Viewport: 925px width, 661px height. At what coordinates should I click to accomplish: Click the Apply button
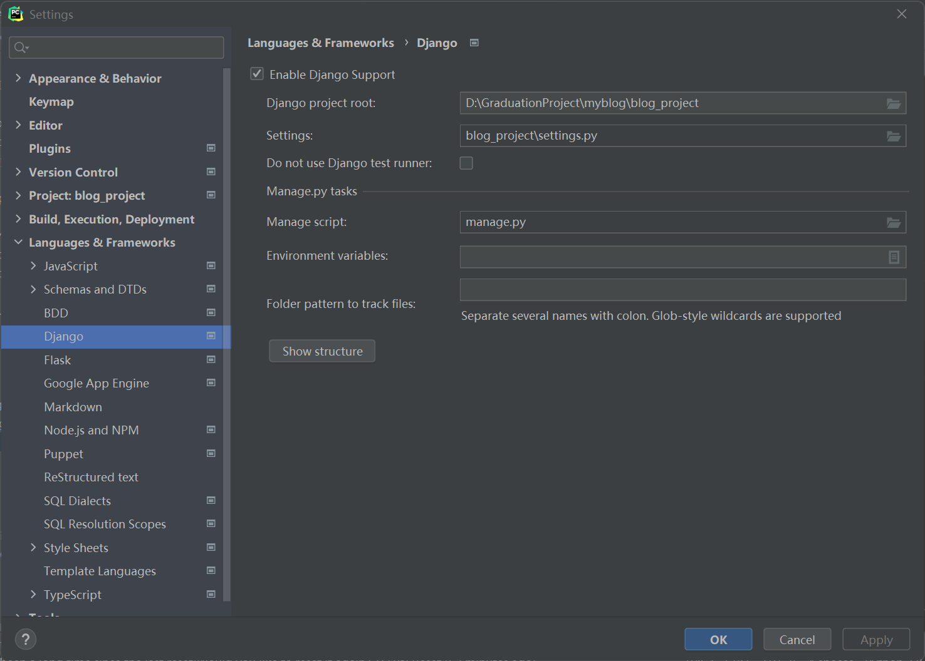point(876,639)
